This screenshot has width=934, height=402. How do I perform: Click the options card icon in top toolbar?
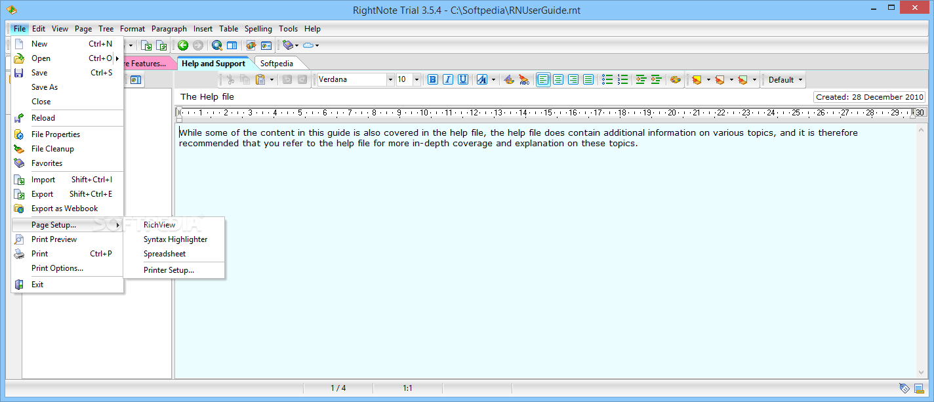[266, 45]
